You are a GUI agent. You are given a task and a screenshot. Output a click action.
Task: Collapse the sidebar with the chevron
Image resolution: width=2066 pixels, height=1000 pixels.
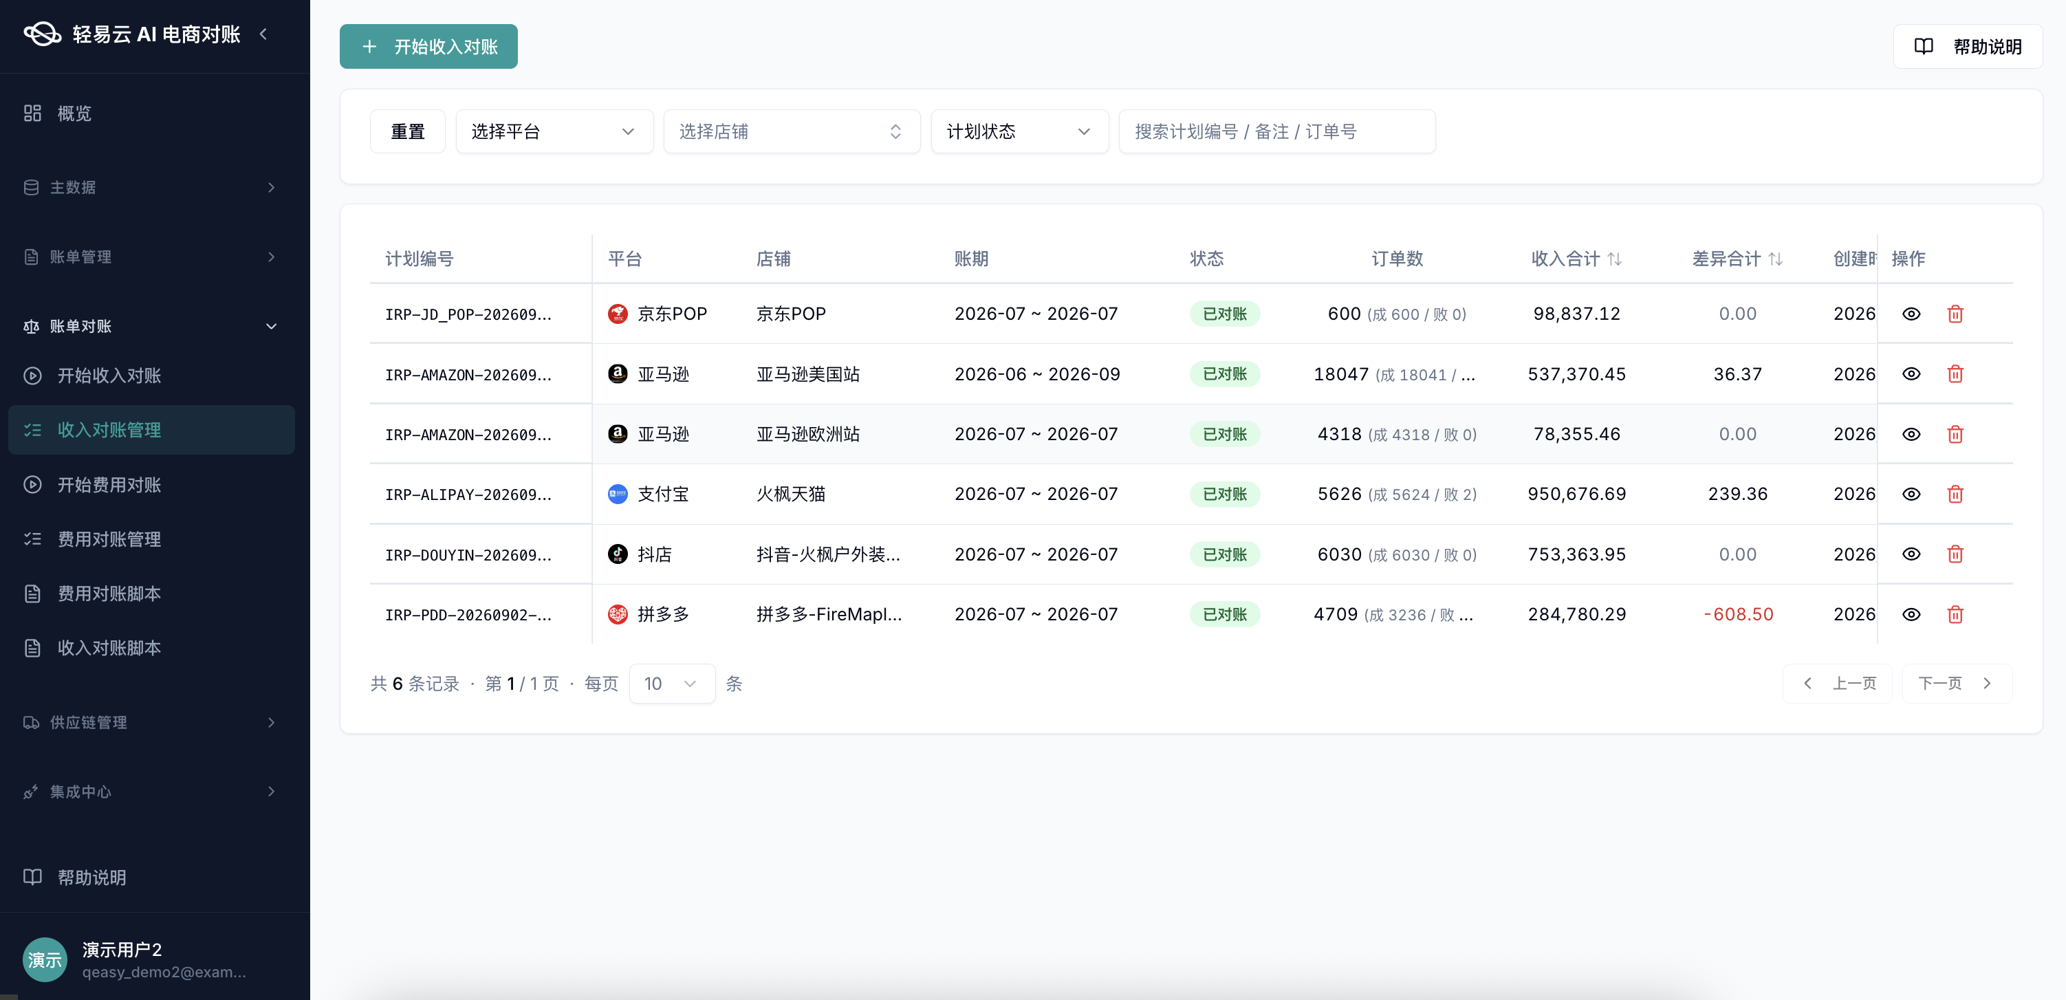(x=263, y=34)
